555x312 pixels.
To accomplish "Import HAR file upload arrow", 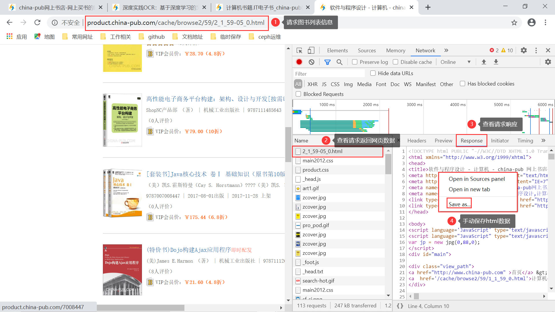I will click(x=484, y=62).
